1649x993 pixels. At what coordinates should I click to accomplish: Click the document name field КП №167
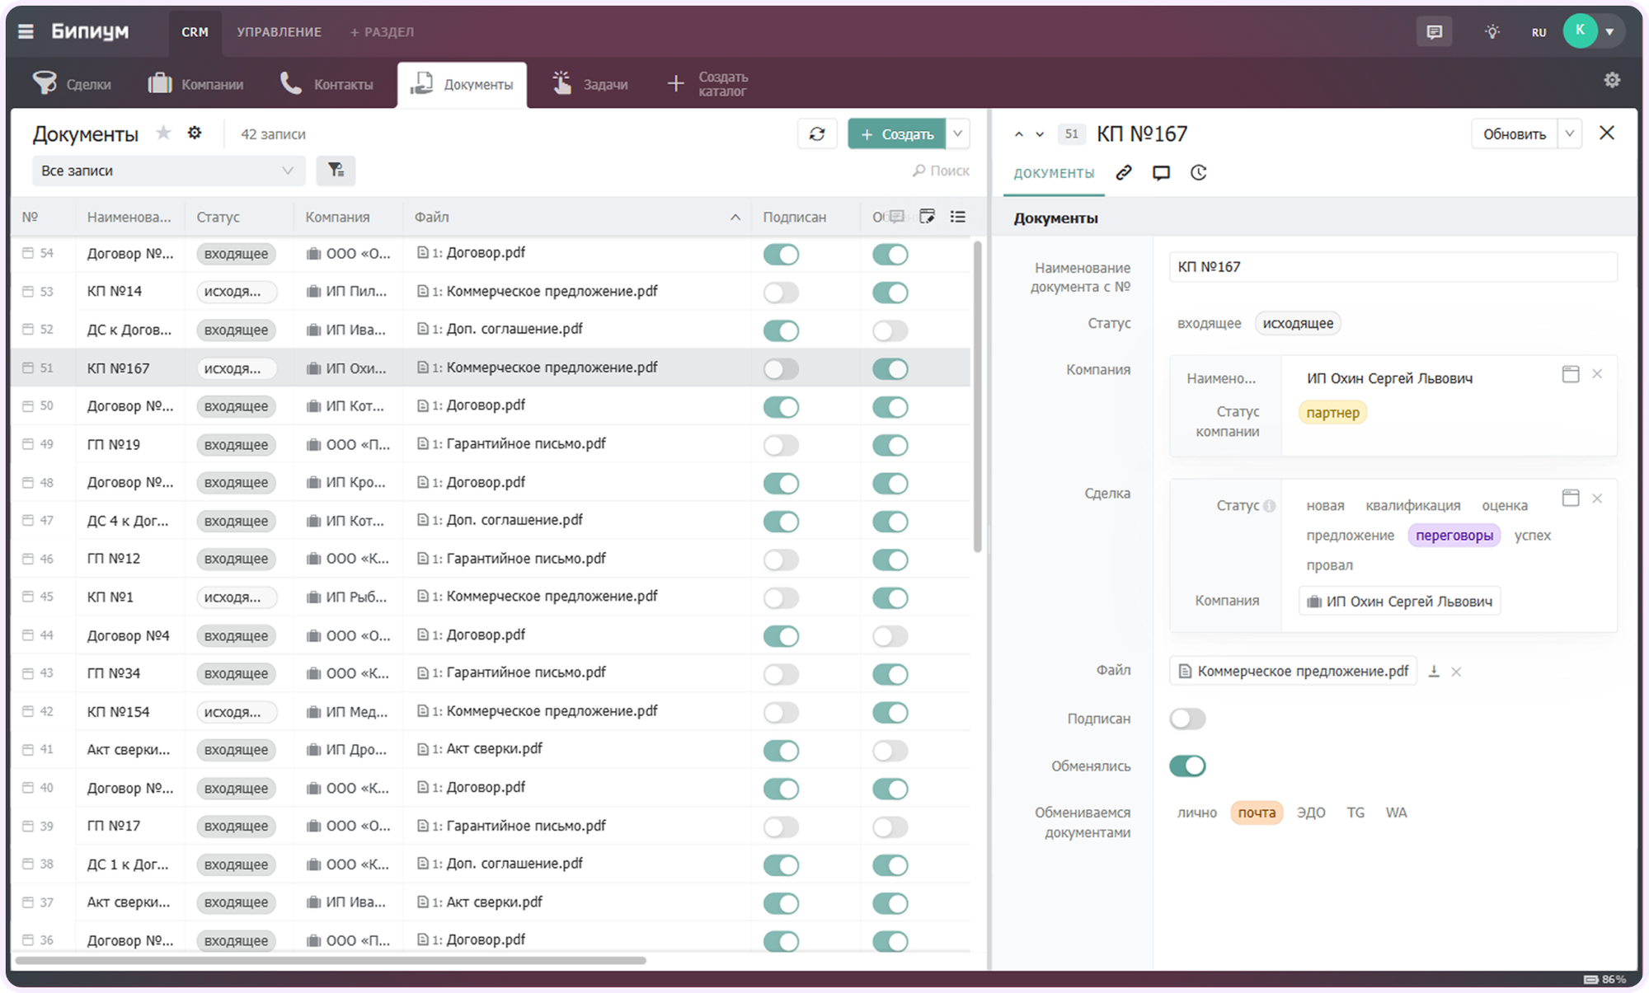1393,267
